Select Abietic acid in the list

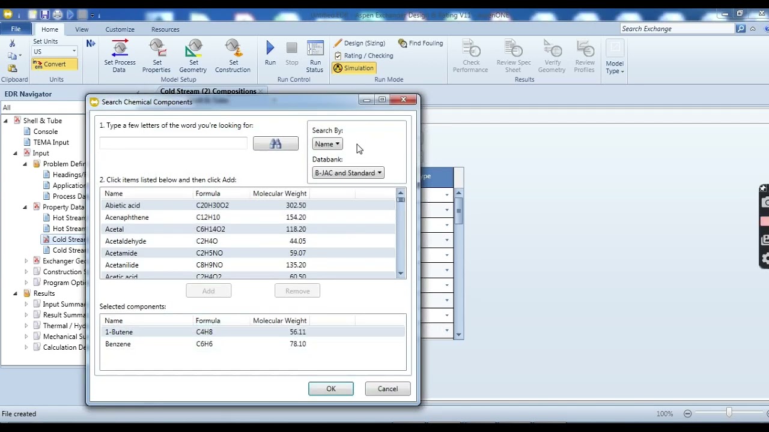tap(248, 205)
